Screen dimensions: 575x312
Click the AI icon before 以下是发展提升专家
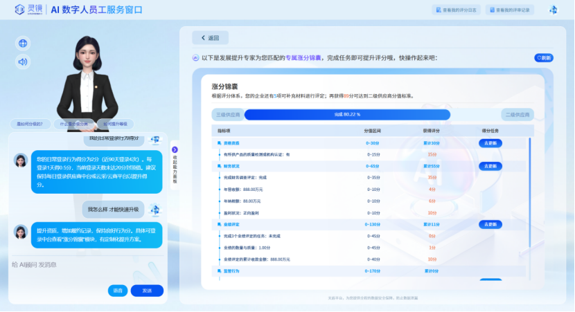click(196, 58)
